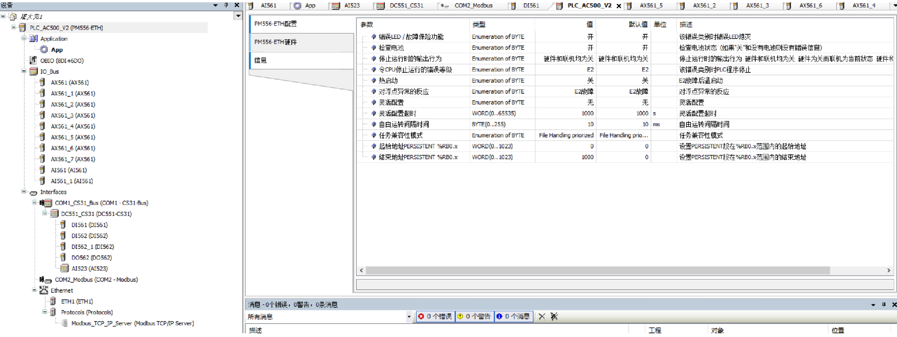Select the 检查电池 parameter row
The width and height of the screenshot is (897, 337).
pyautogui.click(x=625, y=48)
